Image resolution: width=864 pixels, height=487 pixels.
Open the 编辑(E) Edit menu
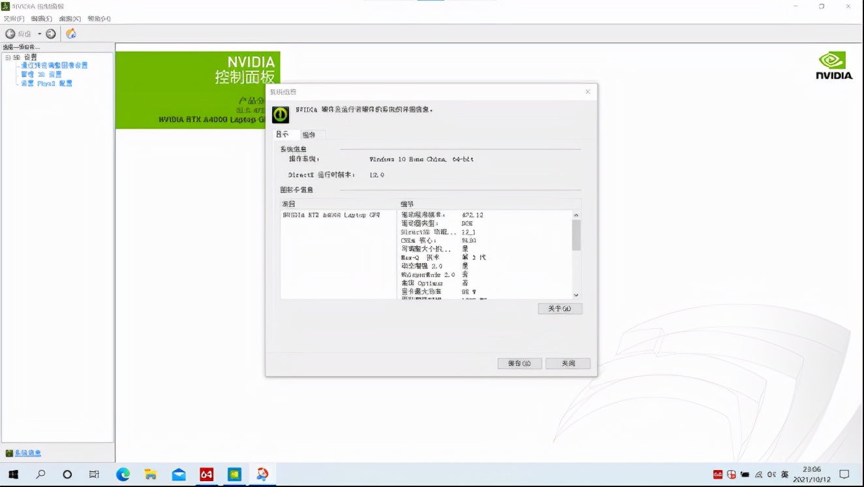click(42, 19)
